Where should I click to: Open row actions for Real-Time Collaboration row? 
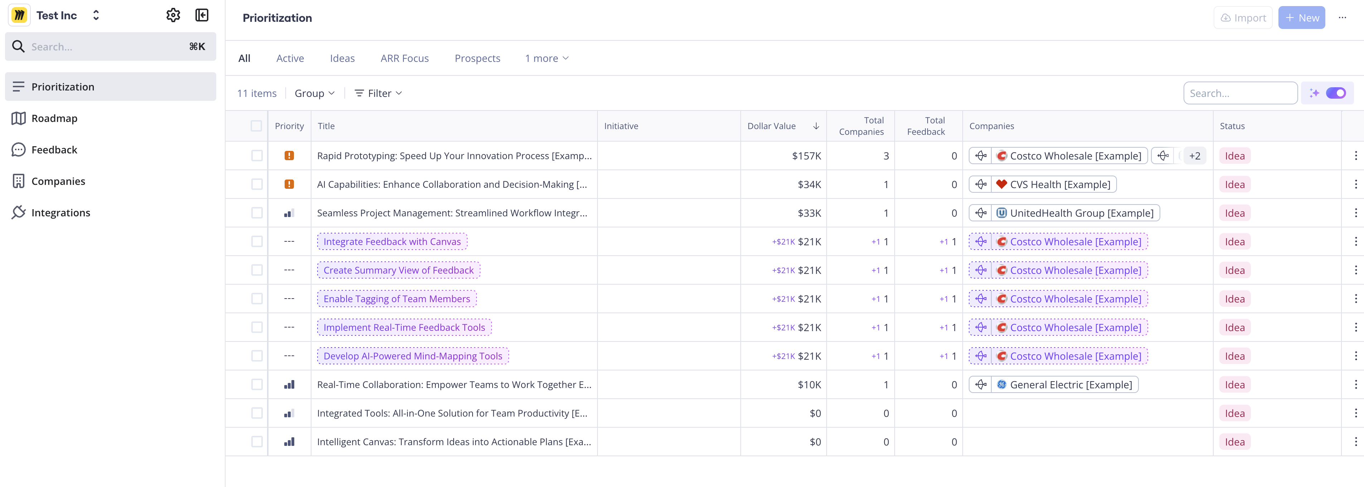click(1355, 384)
